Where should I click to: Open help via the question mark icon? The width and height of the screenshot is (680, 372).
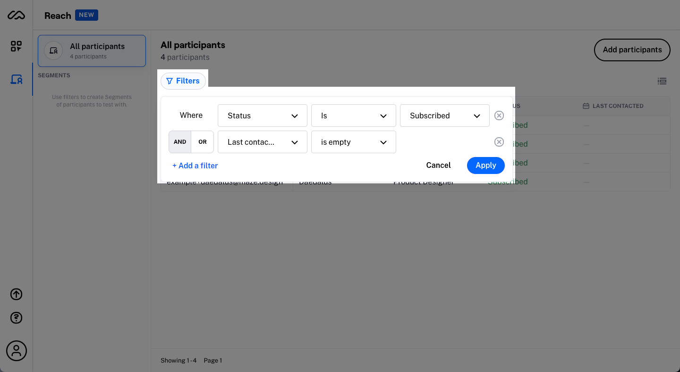click(x=16, y=317)
